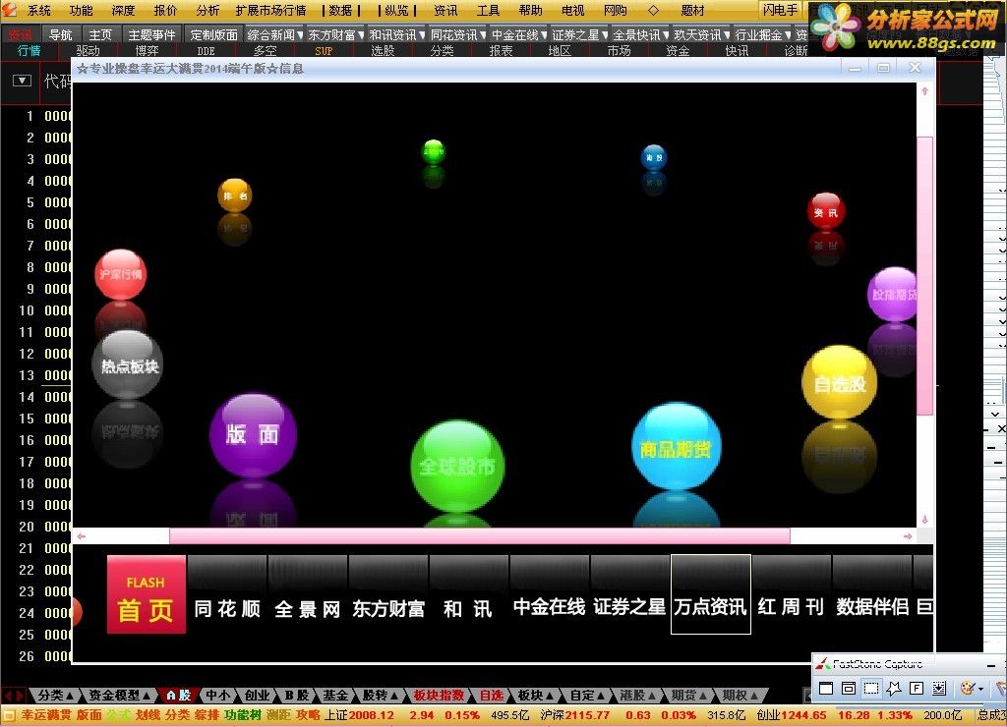
Task: Select the purple 股指期货 bubble
Action: (892, 295)
